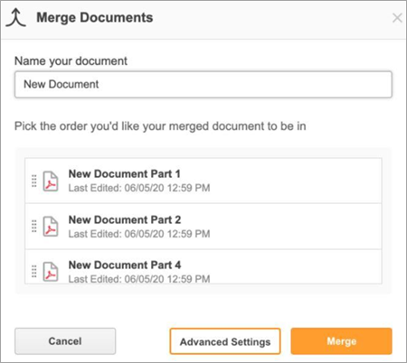Click Part 2 last edited timestamp
Screen dimensions: 407x363
click(139, 234)
